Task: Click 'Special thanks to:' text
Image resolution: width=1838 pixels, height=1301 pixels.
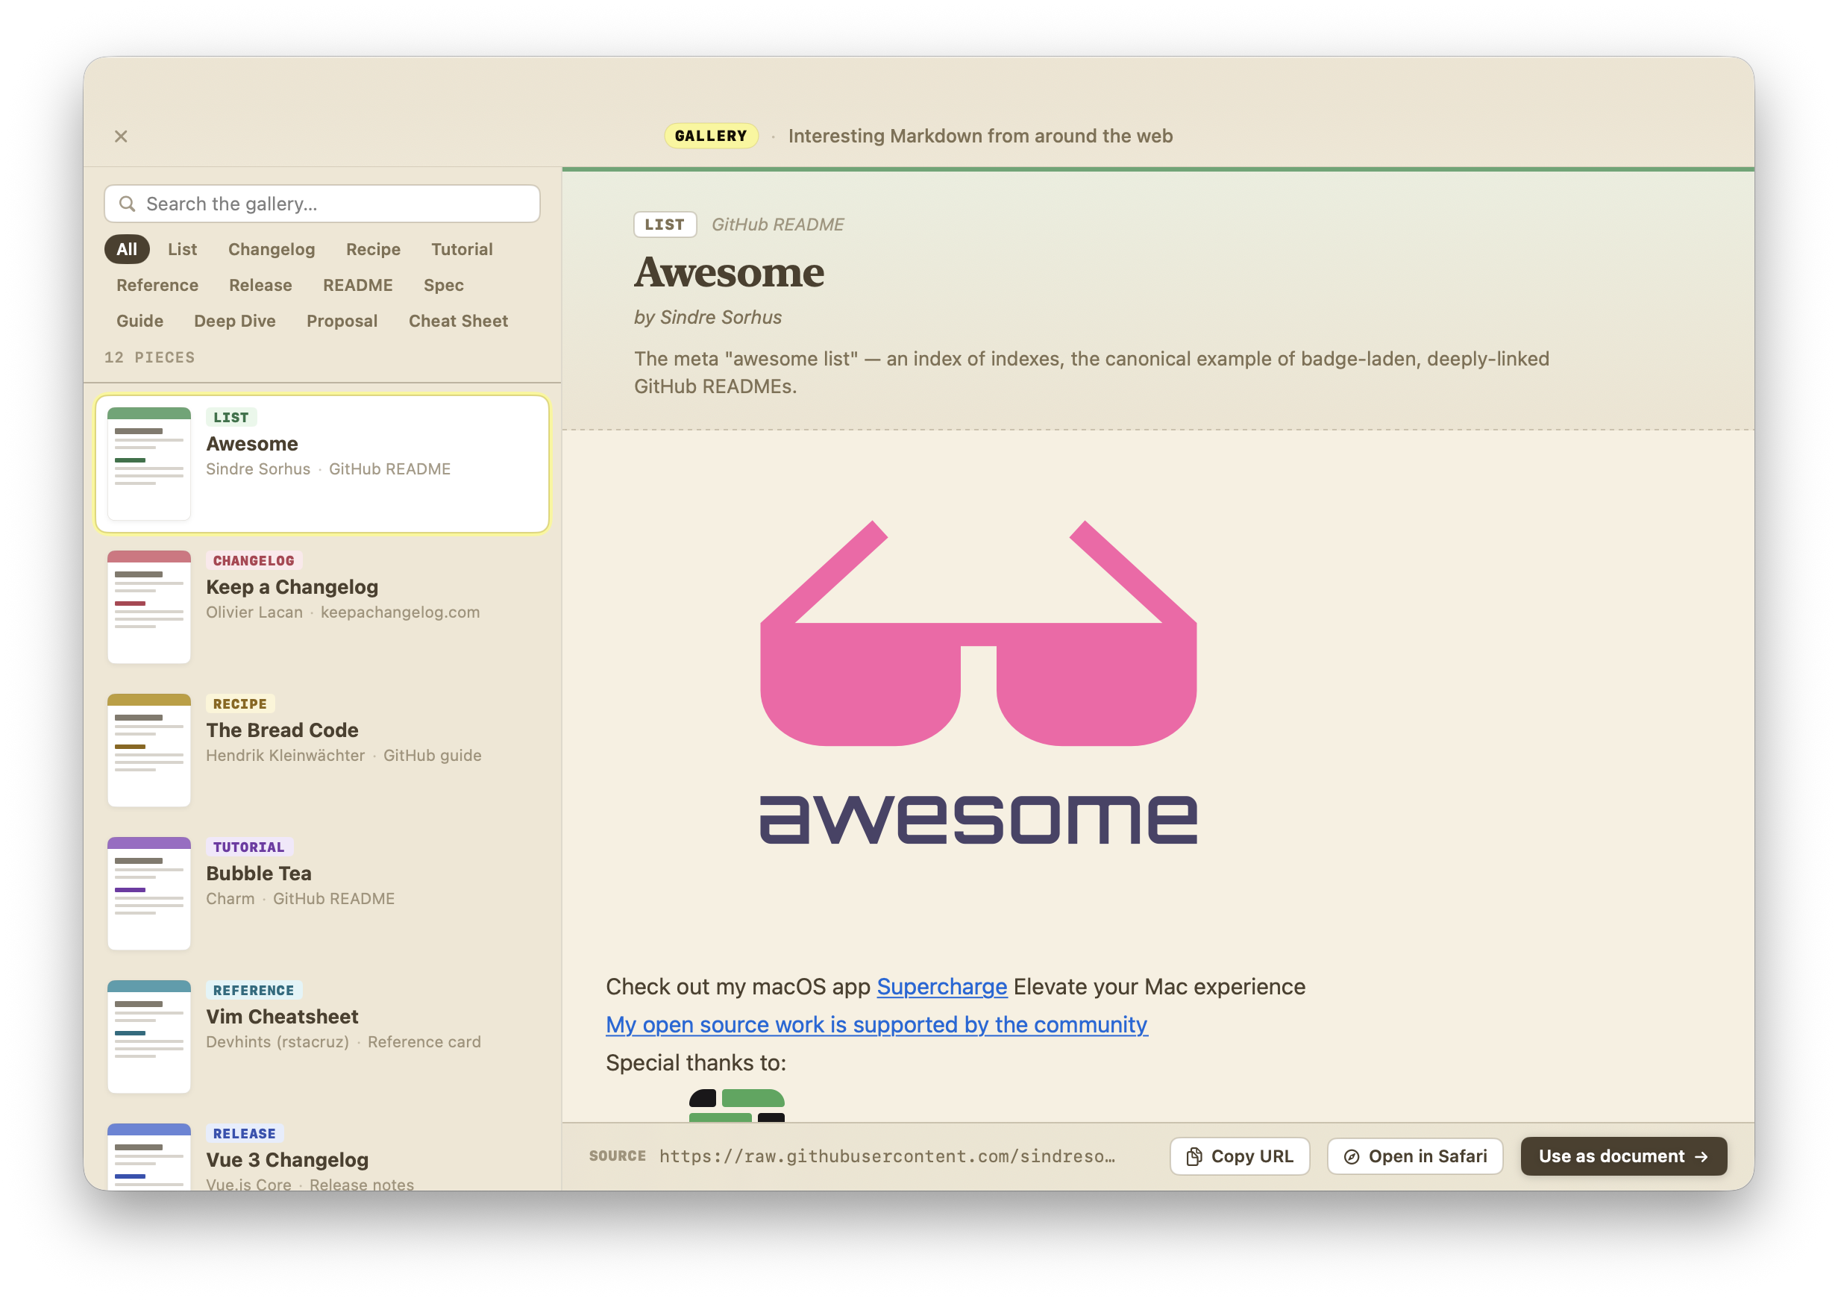Action: pos(696,1063)
